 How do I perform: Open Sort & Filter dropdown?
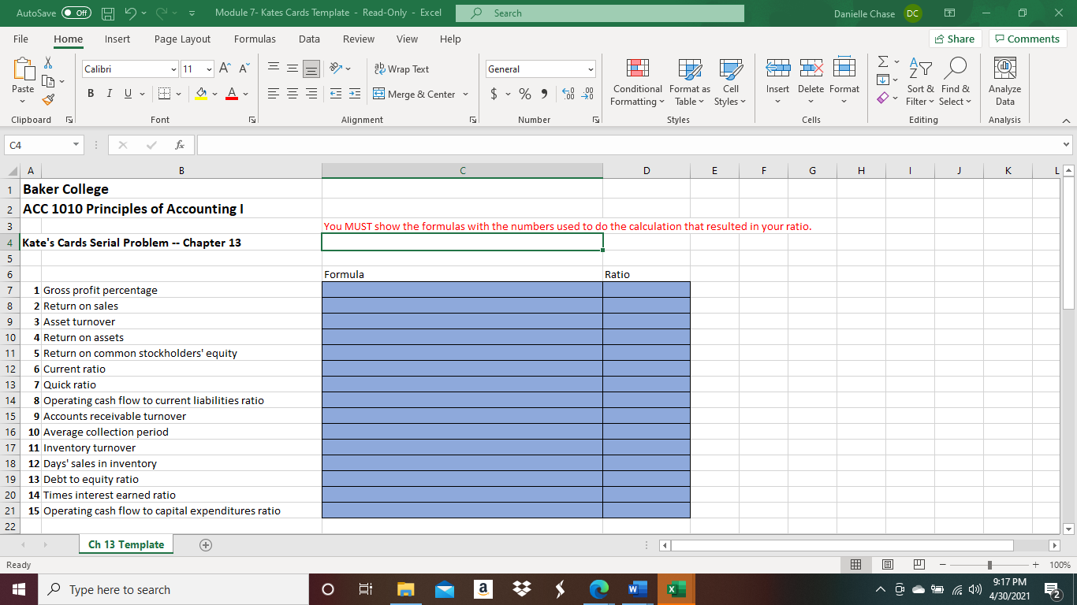click(x=920, y=81)
